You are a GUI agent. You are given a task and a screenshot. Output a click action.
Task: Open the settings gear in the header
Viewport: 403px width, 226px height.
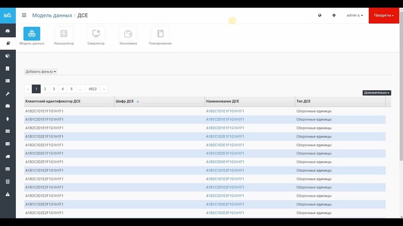334,15
